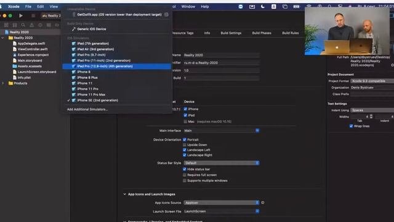This screenshot has height=222, width=394.
Task: Open Main.storyboard file
Action: click(30, 60)
